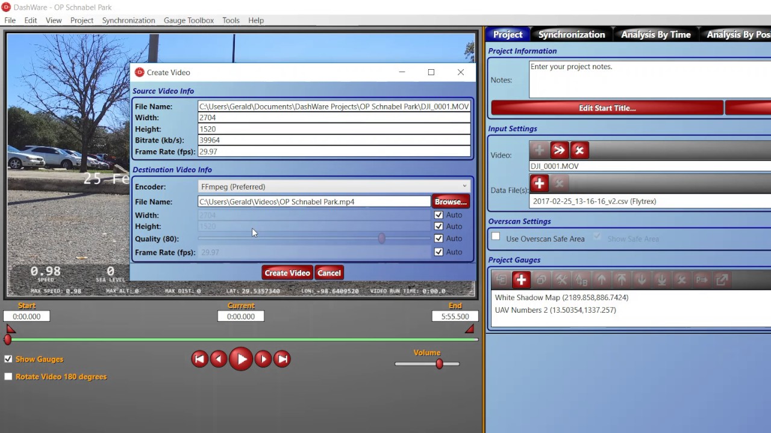Switch to the Analysis By Time tab

(656, 34)
